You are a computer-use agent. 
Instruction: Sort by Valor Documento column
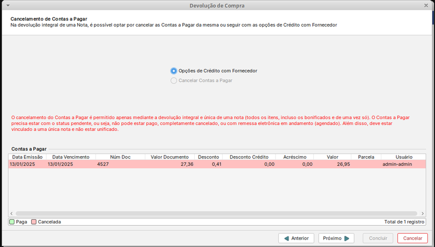169,157
